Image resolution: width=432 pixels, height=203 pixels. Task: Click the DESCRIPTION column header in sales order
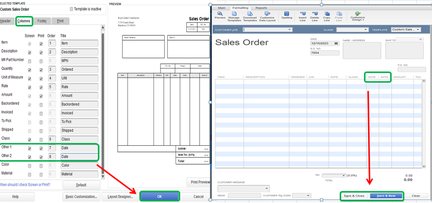coord(255,77)
